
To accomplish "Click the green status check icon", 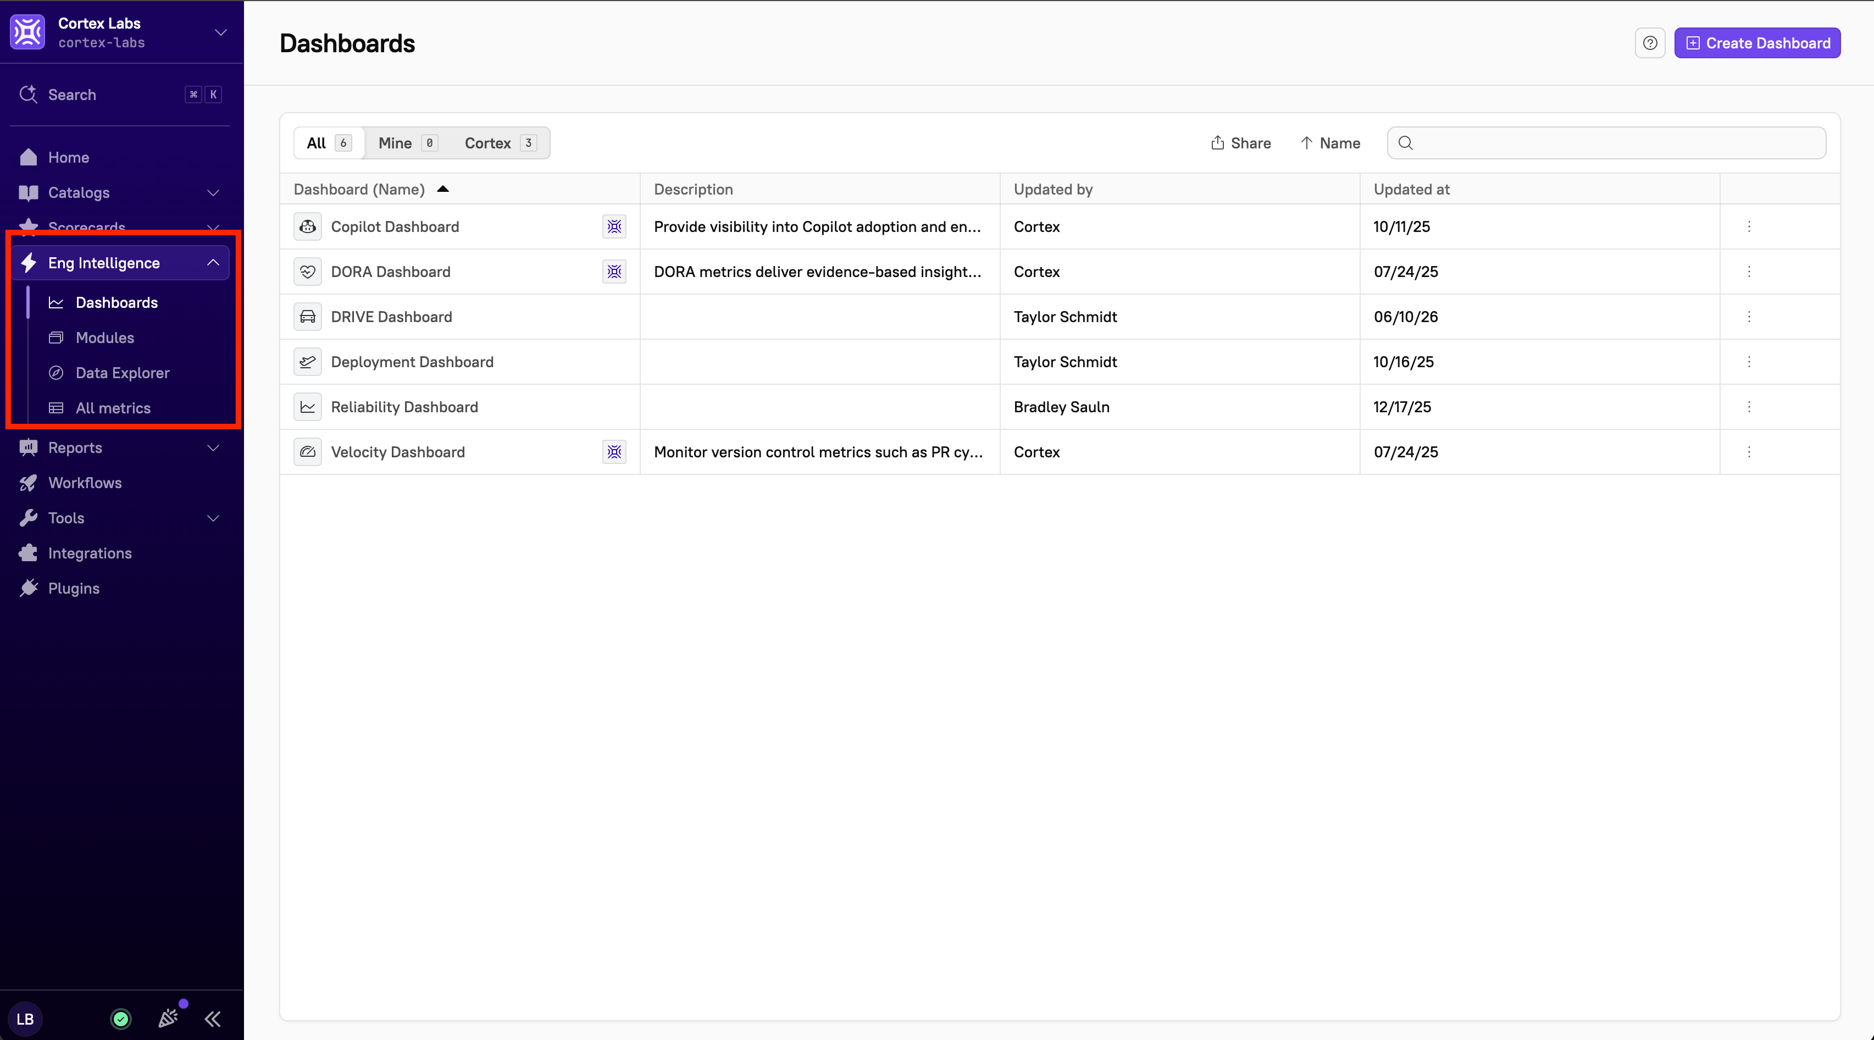I will [x=121, y=1018].
